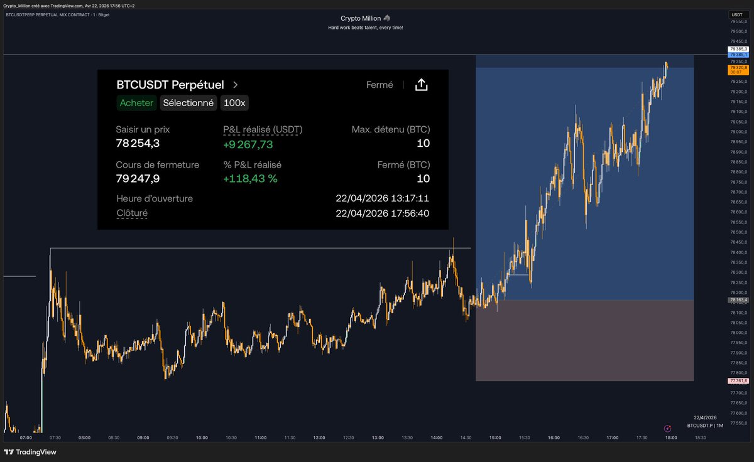Click the lightning bolt event icon near 18:00
The image size is (754, 462).
667,429
